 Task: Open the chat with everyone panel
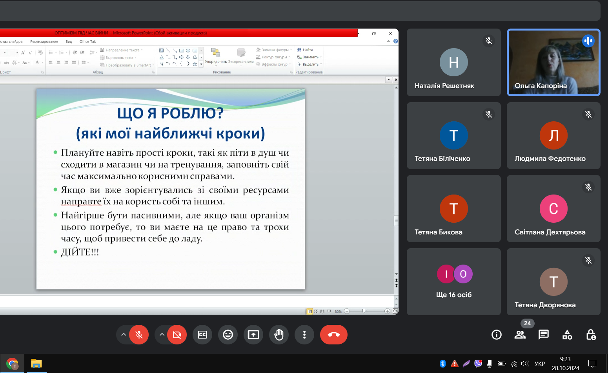click(x=544, y=335)
